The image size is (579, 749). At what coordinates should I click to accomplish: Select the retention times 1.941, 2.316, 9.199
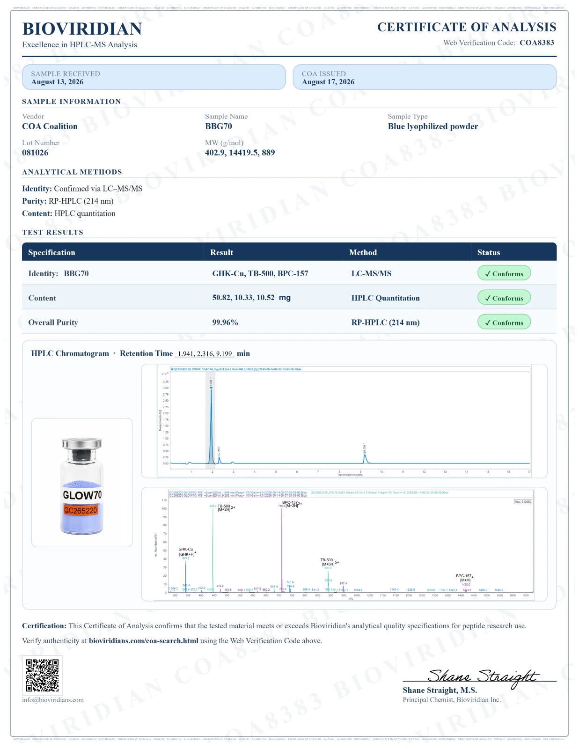[x=205, y=354]
